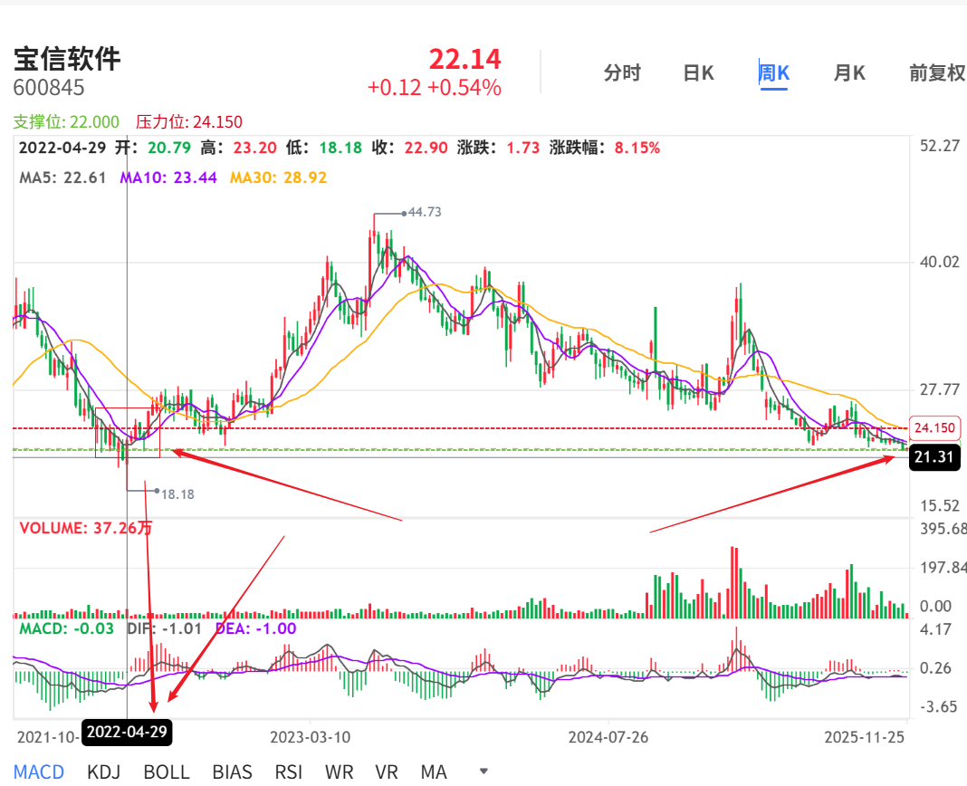The height and width of the screenshot is (786, 967).
Task: Switch to the 日K daily chart tab
Action: [698, 72]
